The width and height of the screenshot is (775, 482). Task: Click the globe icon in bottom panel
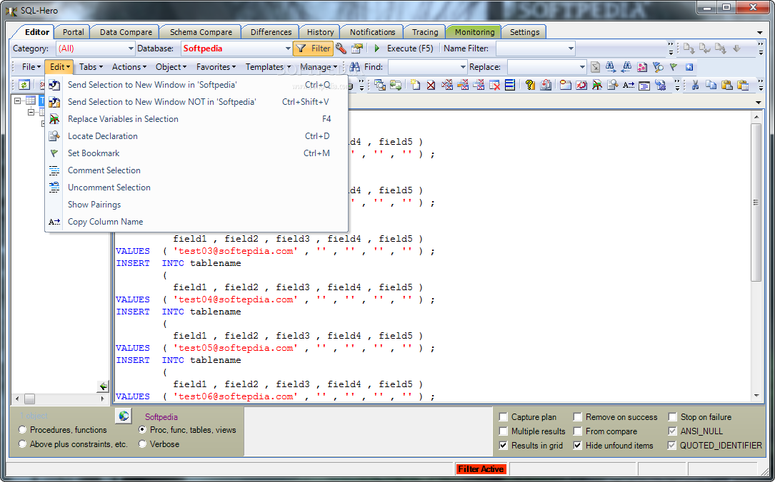pos(124,416)
